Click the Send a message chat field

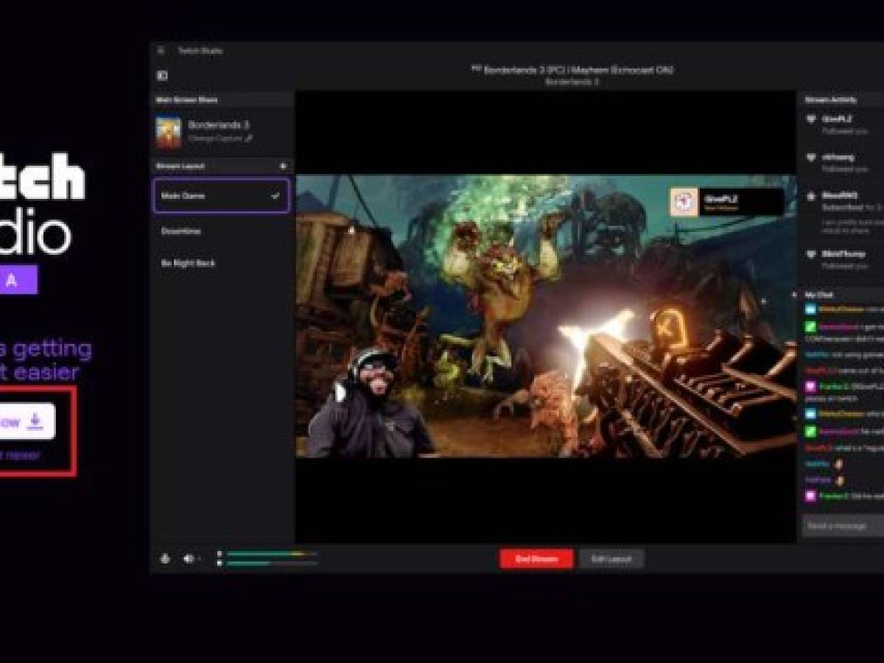pyautogui.click(x=843, y=525)
